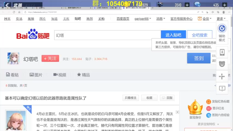
Task: Switch to 精品 tab
Action: click(x=83, y=75)
